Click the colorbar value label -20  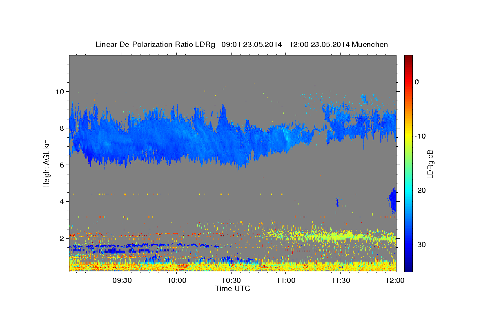420,190
